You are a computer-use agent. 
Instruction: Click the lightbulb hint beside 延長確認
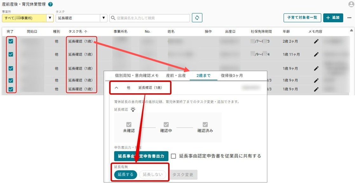(133, 110)
